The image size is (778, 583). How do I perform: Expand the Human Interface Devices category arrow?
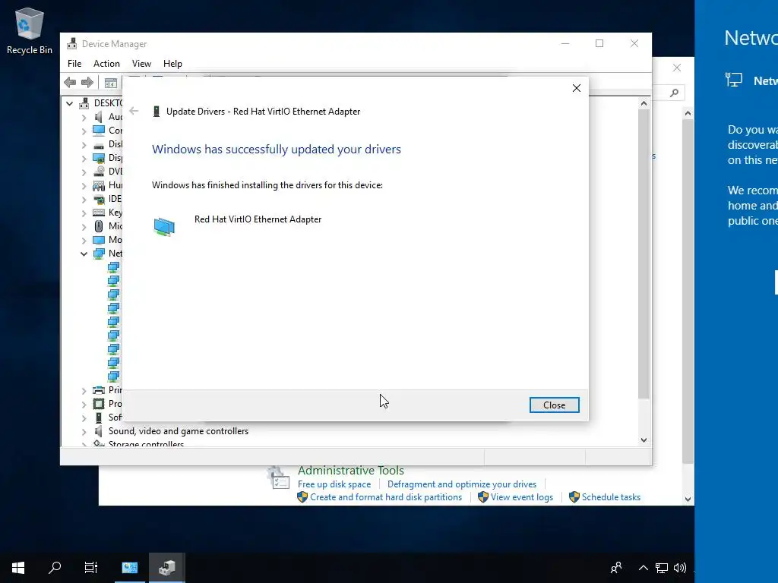click(84, 185)
